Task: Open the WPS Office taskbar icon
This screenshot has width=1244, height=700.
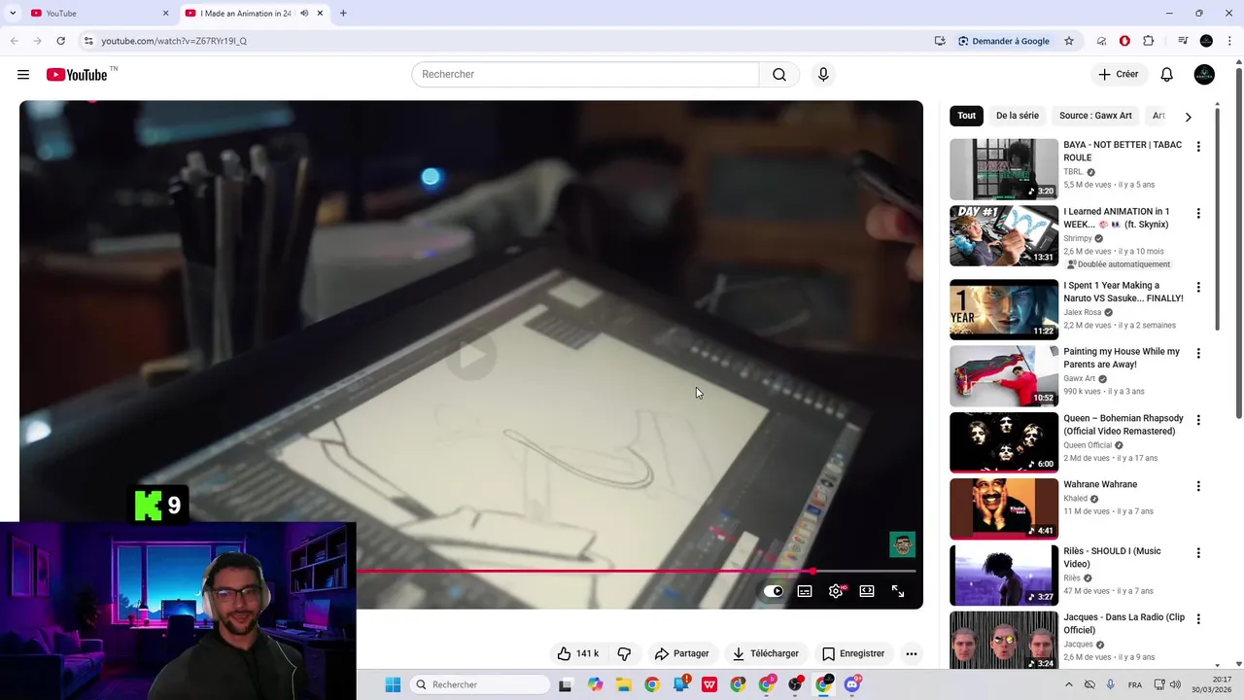Action: 709,684
